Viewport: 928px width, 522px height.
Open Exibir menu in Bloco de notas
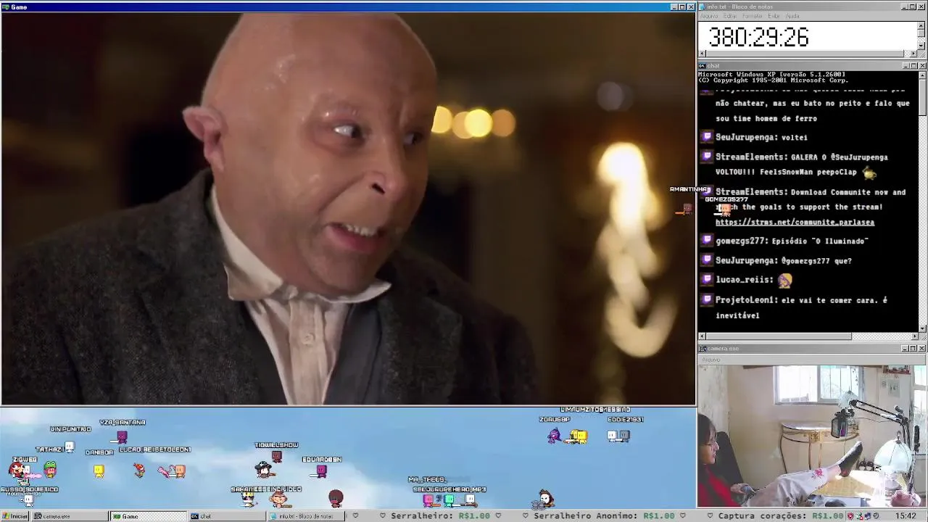(x=774, y=16)
